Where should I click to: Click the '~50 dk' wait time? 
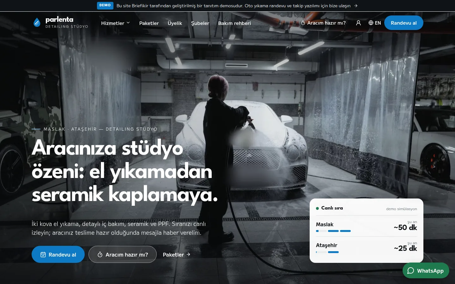click(405, 228)
